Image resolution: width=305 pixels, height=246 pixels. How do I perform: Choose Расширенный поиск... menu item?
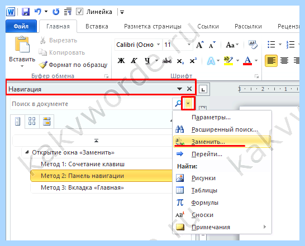pos(222,129)
